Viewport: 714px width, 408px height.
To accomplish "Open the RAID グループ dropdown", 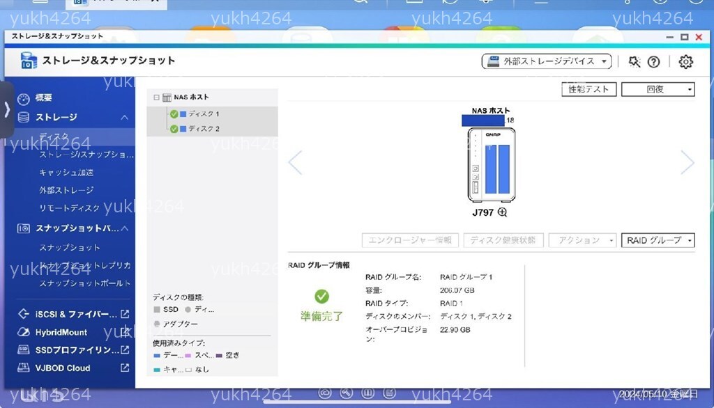I will (658, 240).
